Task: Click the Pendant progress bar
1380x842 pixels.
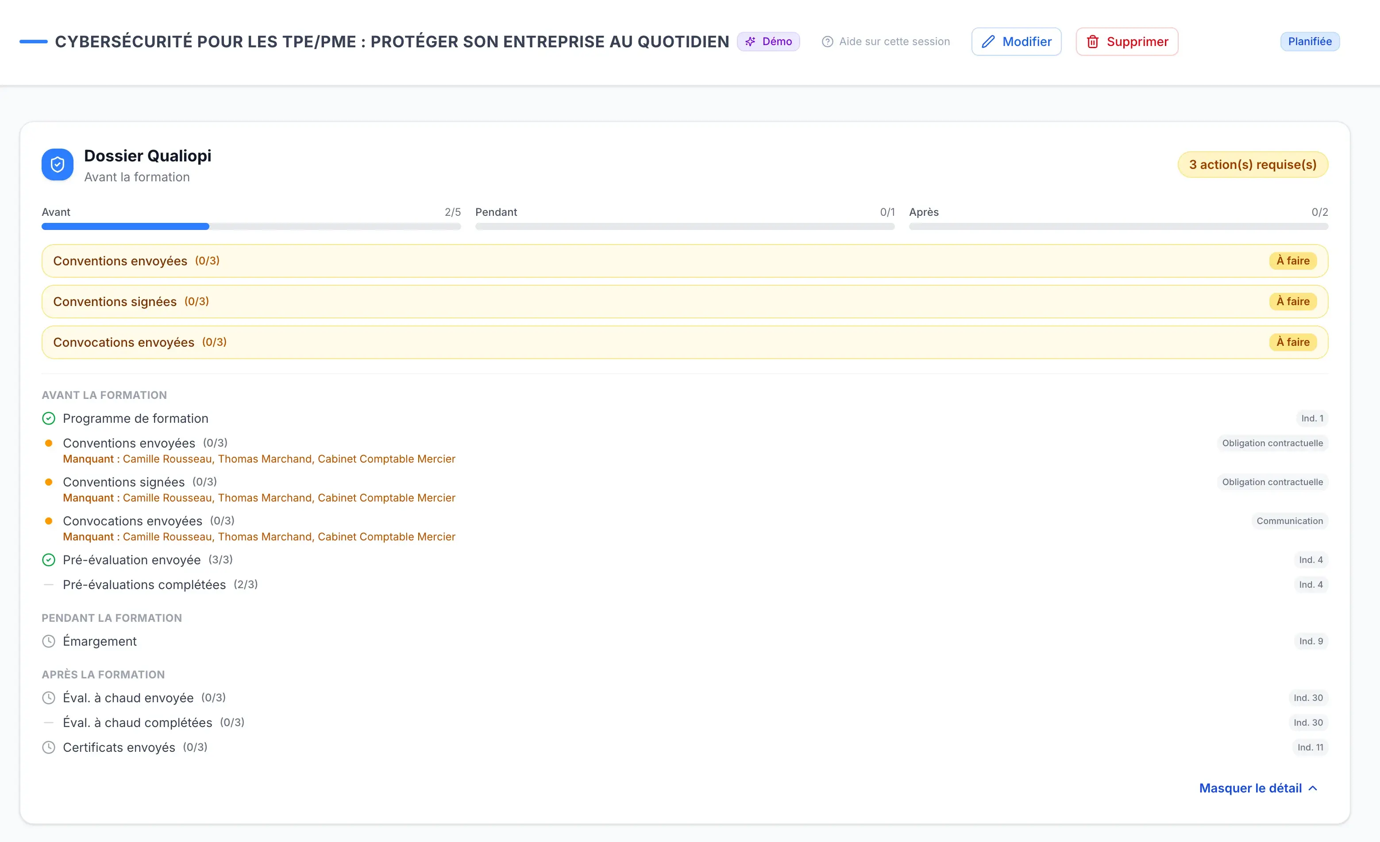Action: point(685,226)
